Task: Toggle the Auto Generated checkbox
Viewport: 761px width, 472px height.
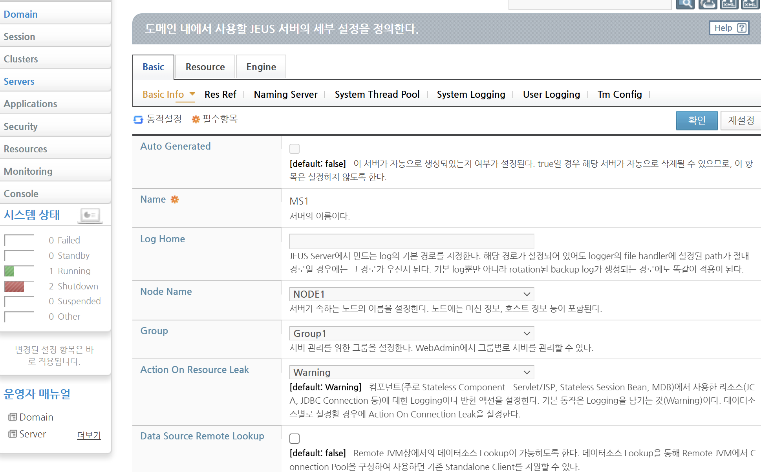Action: pyautogui.click(x=295, y=149)
